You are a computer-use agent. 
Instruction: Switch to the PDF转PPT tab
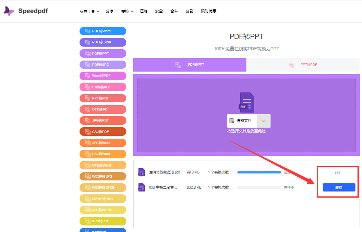pos(190,65)
